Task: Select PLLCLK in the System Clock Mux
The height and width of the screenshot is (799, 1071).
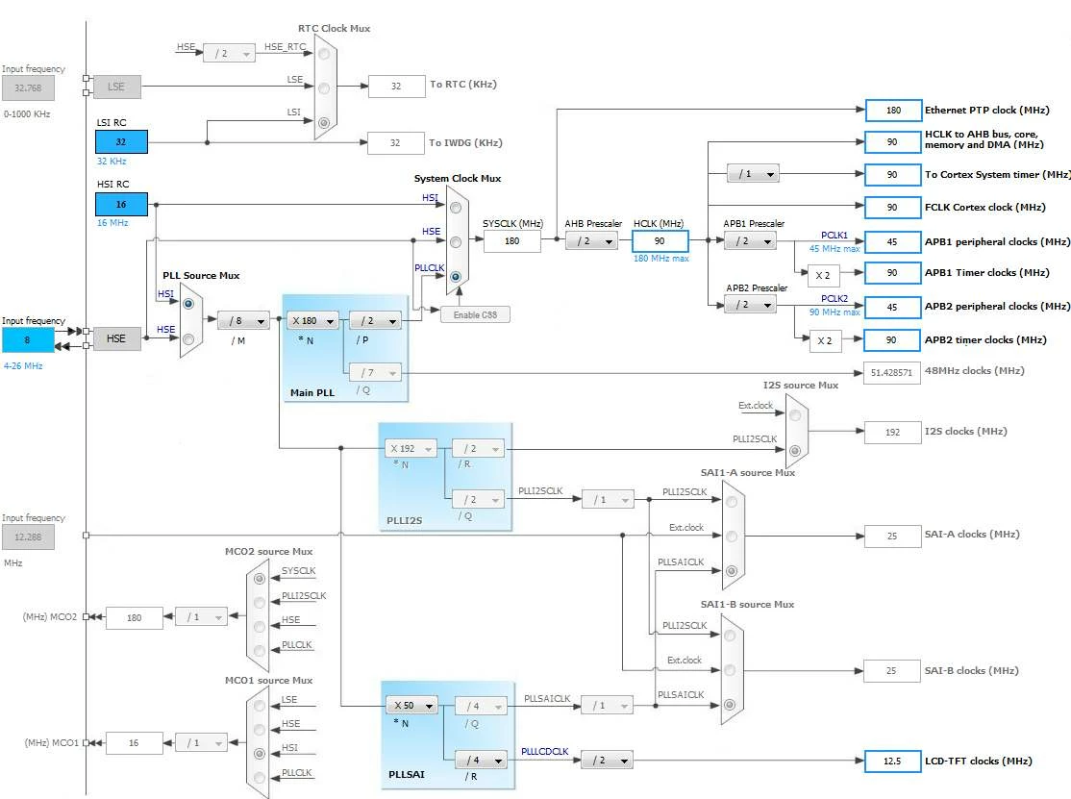Action: click(456, 277)
